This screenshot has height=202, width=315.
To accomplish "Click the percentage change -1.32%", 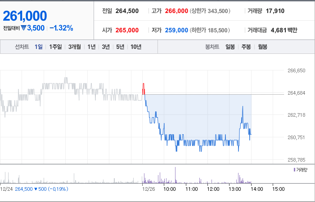I will [x=61, y=28].
